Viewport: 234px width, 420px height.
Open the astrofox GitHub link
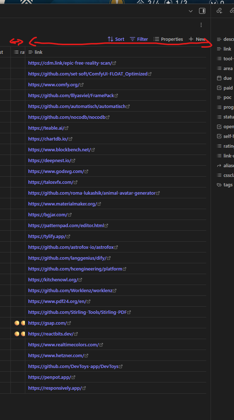[71, 247]
